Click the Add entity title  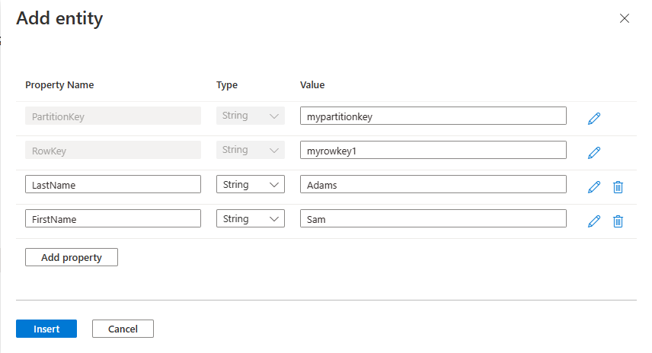59,19
